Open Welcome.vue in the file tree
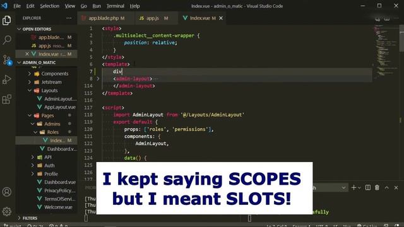 [46, 207]
